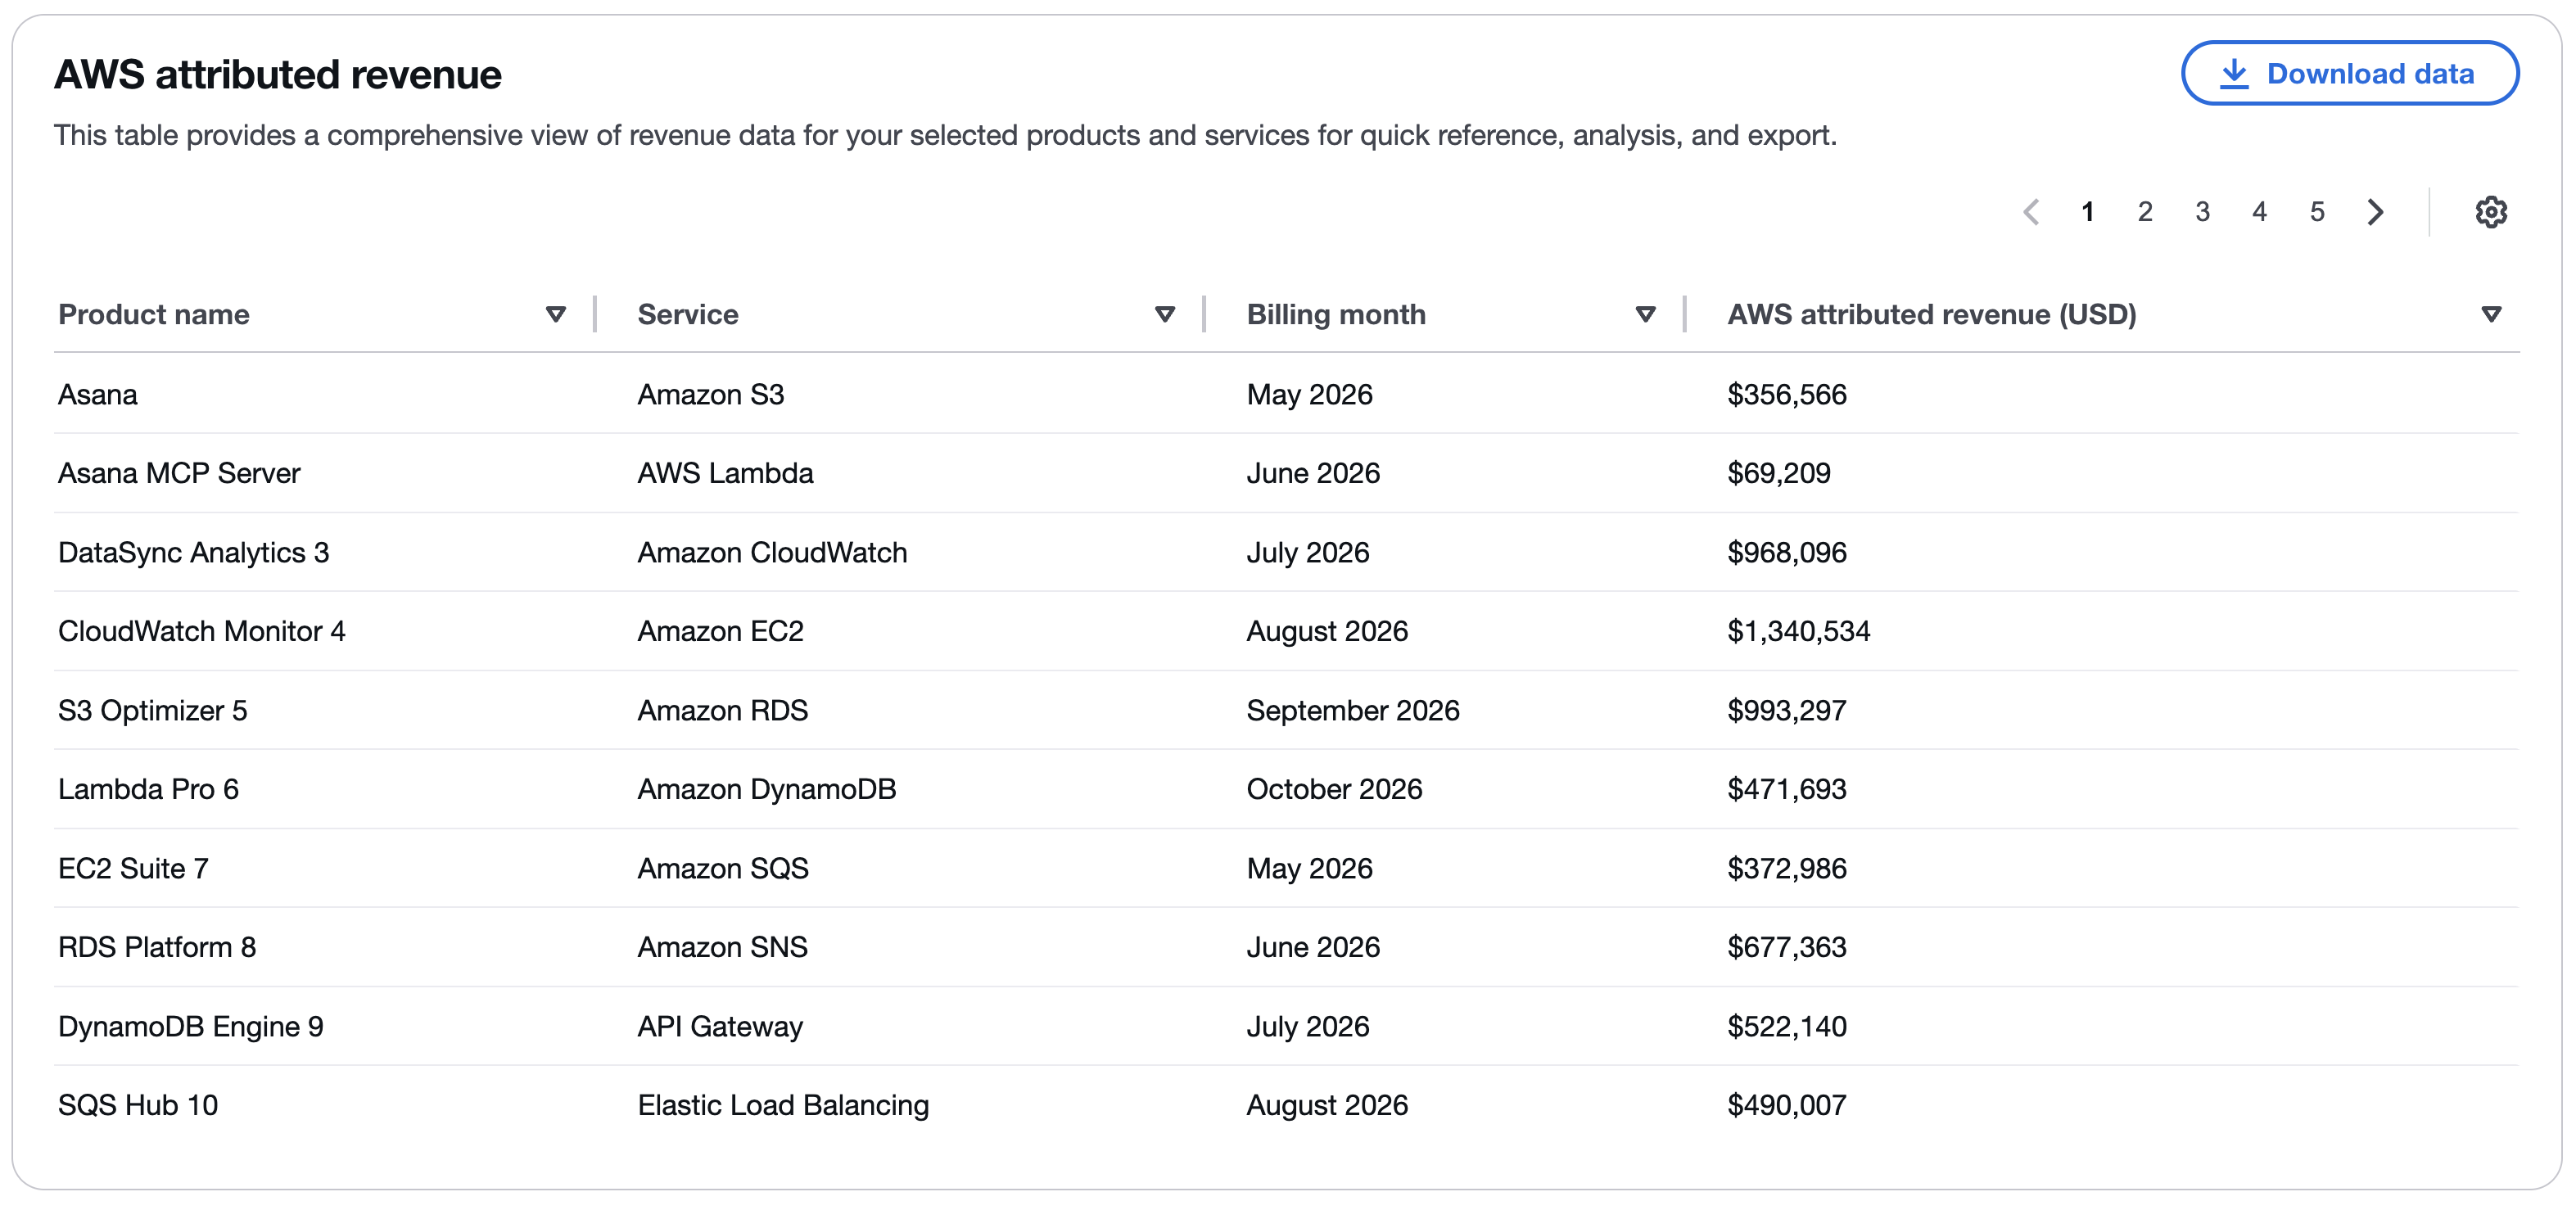Click the $372,986 revenue value
This screenshot has height=1210, width=2576.
pyautogui.click(x=1787, y=868)
